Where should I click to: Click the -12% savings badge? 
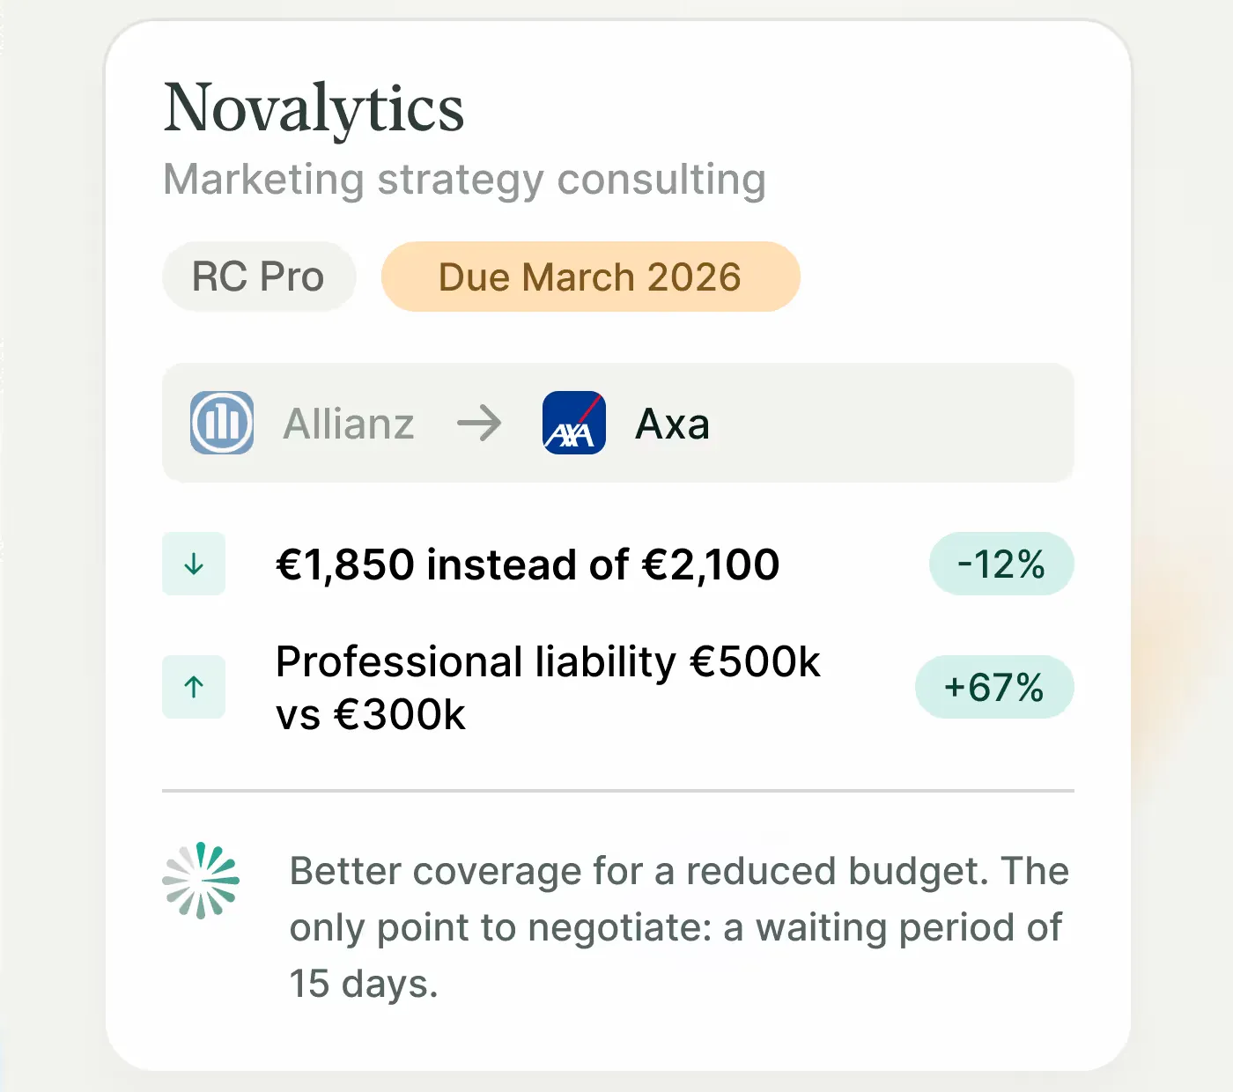tap(1001, 564)
